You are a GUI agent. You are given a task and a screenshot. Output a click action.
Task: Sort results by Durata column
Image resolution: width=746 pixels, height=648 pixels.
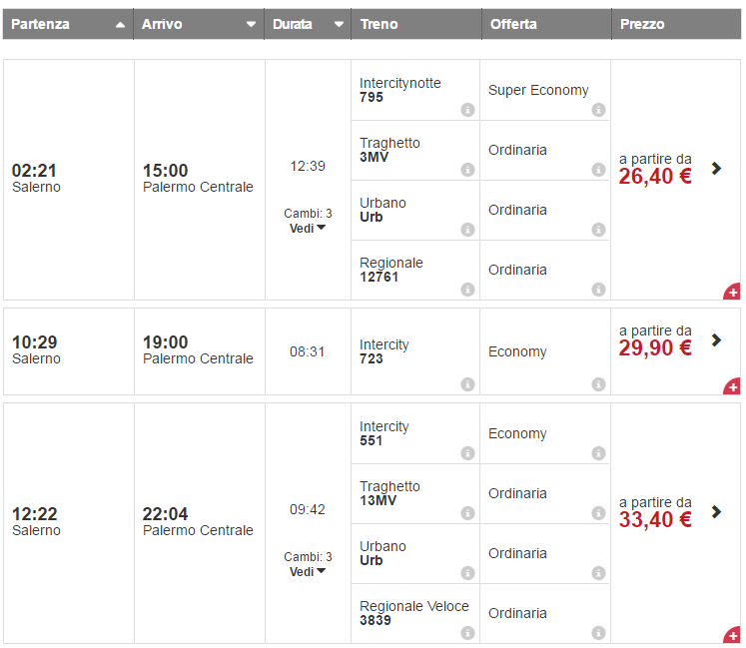(339, 24)
